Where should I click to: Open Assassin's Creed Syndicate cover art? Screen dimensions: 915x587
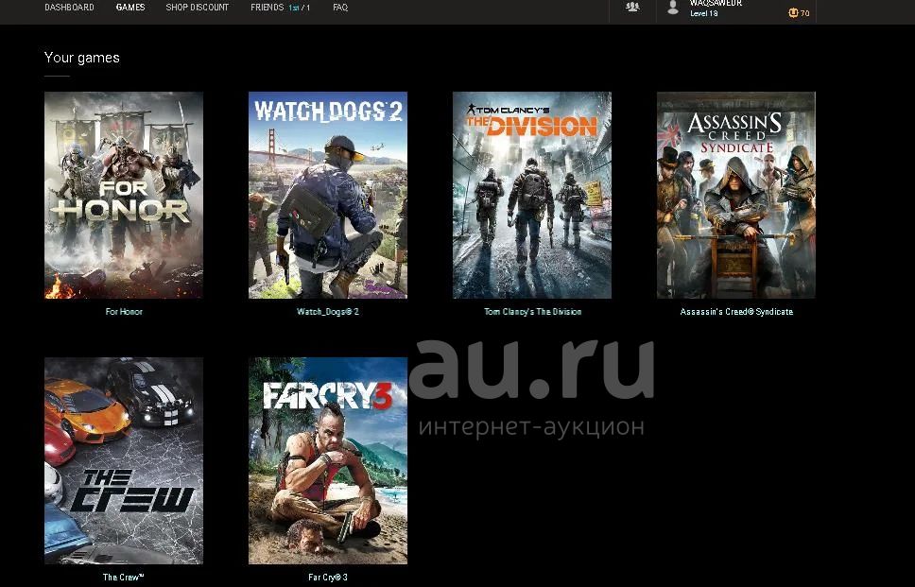click(x=736, y=195)
